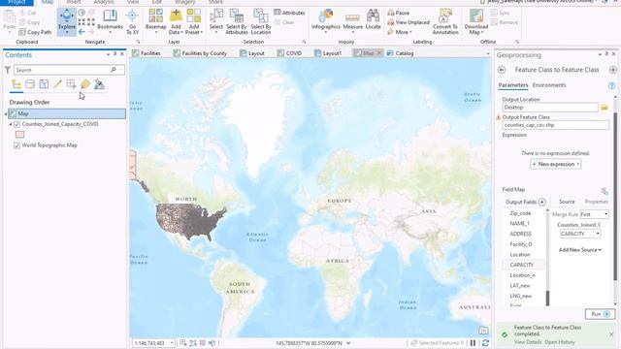Switch to the Source tab in Field Map
Screen dimensions: 621x349
click(x=567, y=202)
